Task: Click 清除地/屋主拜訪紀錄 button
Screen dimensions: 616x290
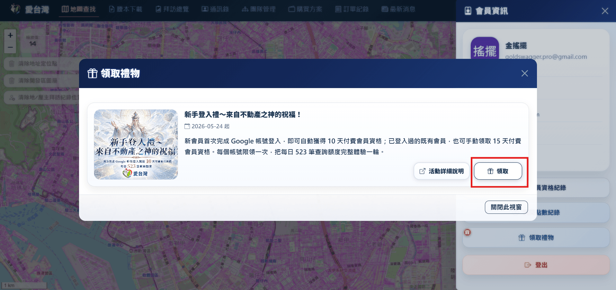Action: pyautogui.click(x=42, y=97)
